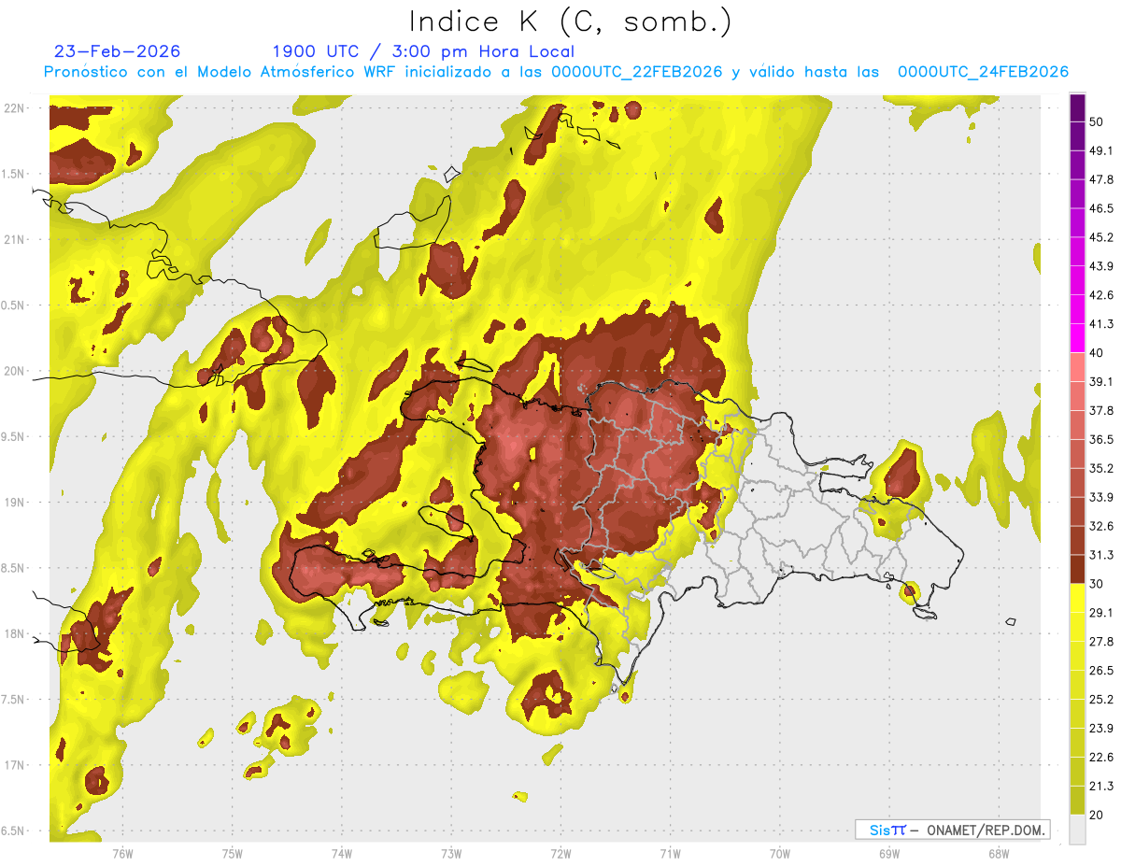Pick the bright yellow swatch between 29.1 and 30

pos(1077,598)
